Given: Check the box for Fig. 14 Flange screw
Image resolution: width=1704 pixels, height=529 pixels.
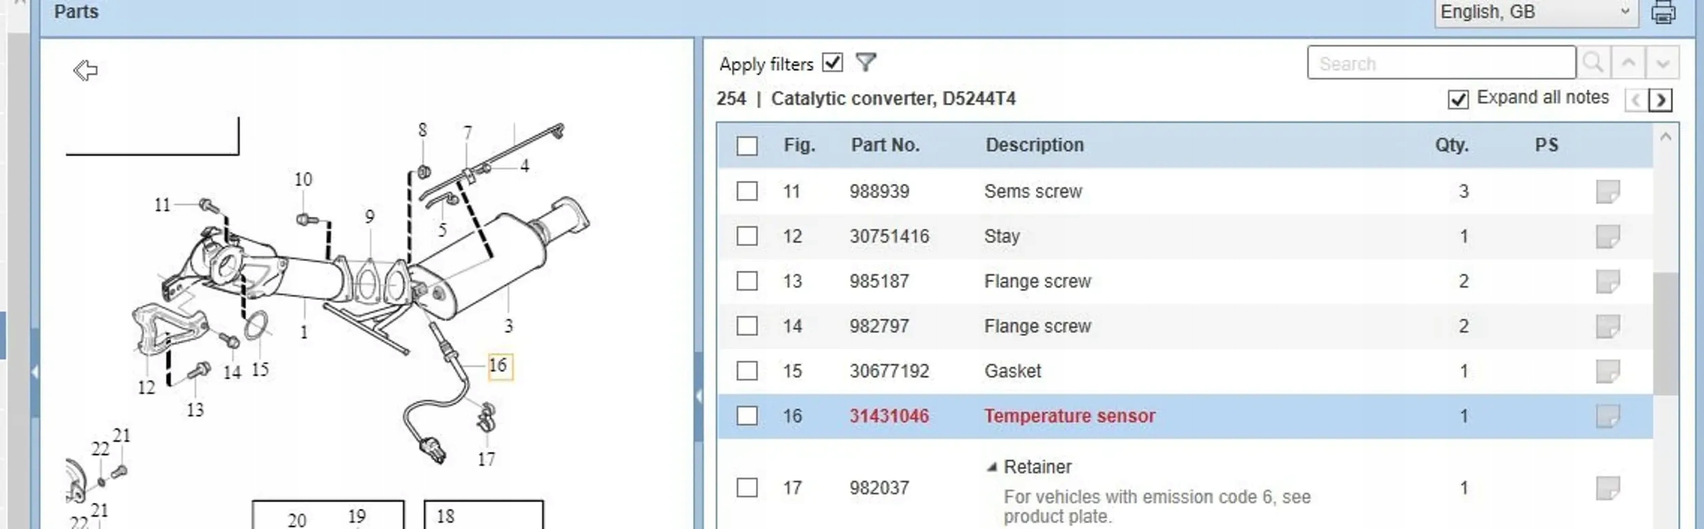Looking at the screenshot, I should coord(747,326).
